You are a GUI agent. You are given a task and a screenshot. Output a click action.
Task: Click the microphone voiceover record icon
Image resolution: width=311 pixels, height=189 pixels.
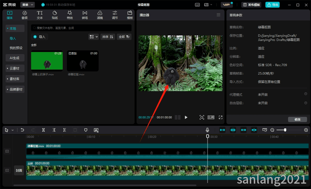tap(207, 130)
